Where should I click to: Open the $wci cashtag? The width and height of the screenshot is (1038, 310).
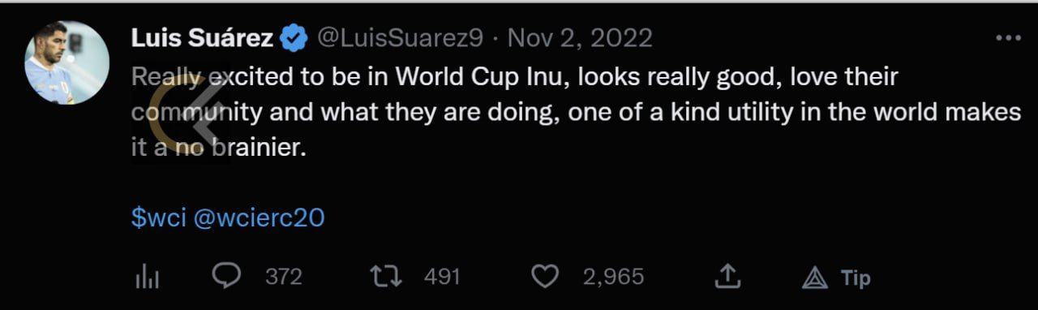click(159, 217)
